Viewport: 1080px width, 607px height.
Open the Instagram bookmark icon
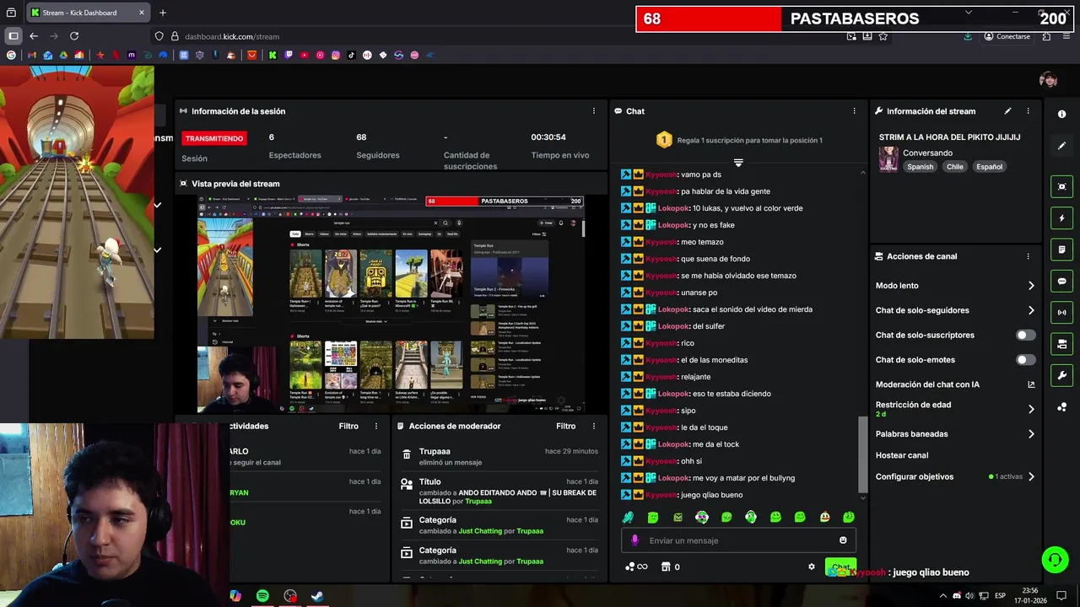(336, 55)
